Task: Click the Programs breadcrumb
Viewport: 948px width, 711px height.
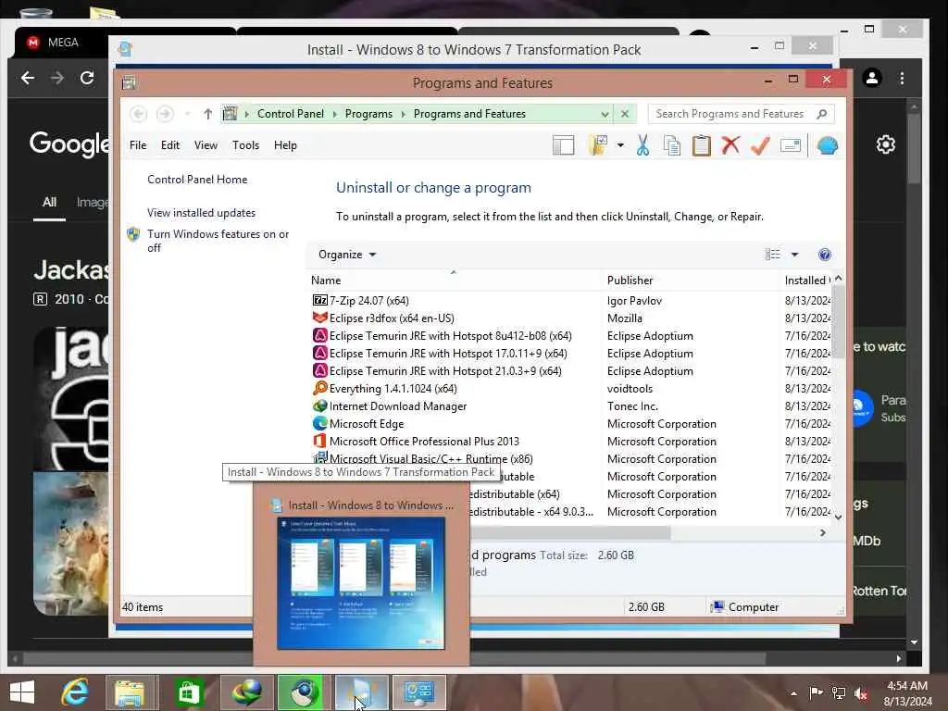Action: pos(368,114)
